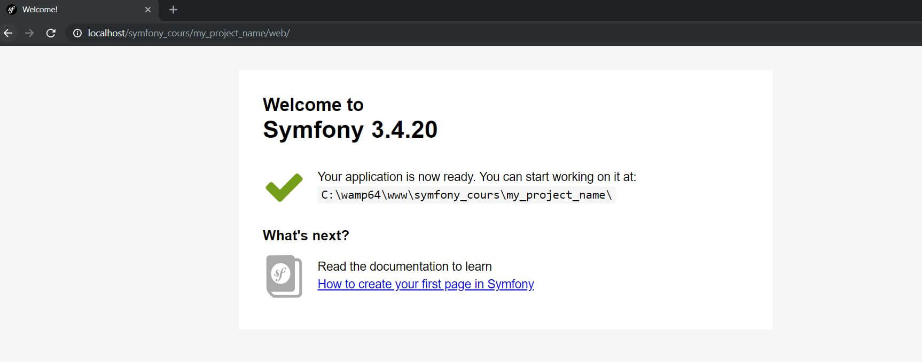The image size is (922, 362).
Task: Click the forward navigation arrow
Action: [x=29, y=33]
